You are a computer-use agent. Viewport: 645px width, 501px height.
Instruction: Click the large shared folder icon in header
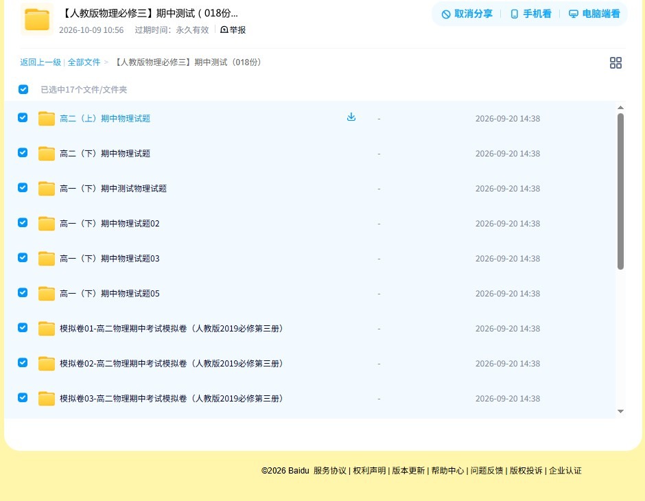coord(37,19)
